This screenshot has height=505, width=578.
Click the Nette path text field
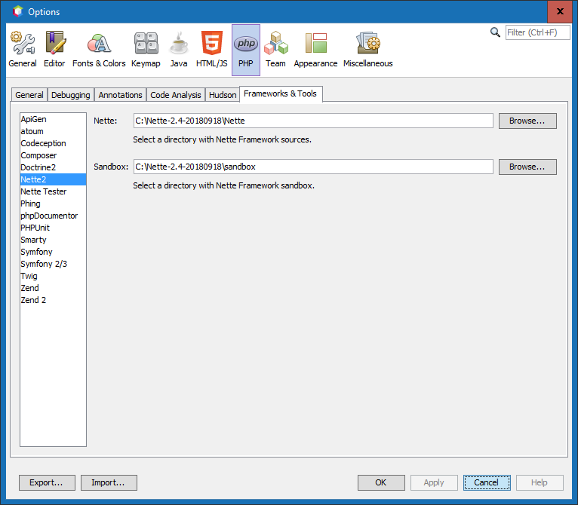[313, 121]
